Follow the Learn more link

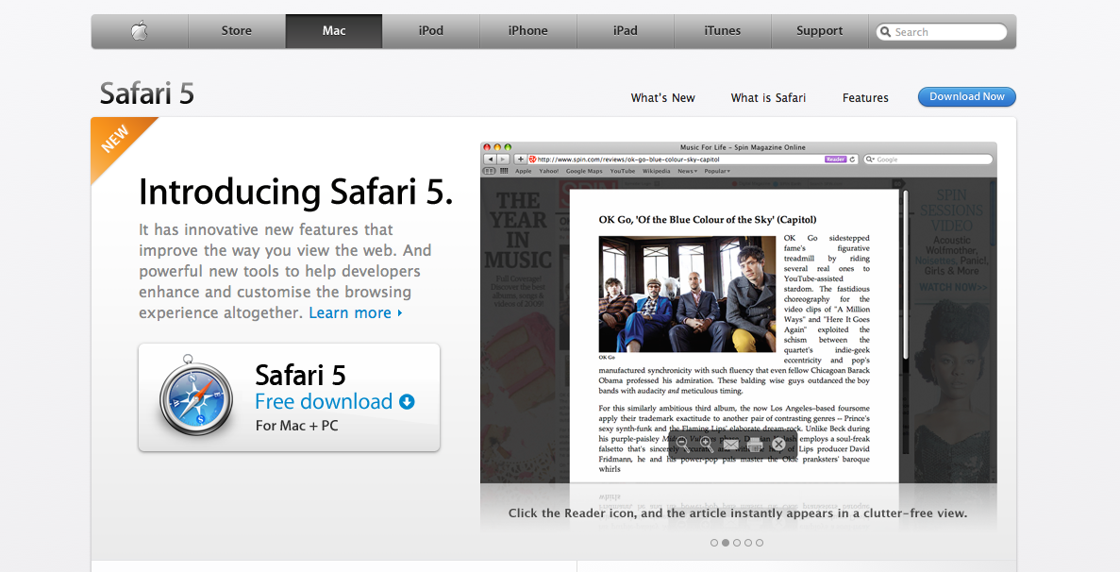coord(356,312)
